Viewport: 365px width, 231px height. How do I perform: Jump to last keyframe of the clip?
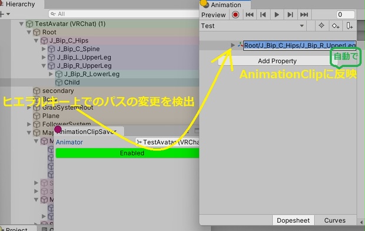pos(304,15)
